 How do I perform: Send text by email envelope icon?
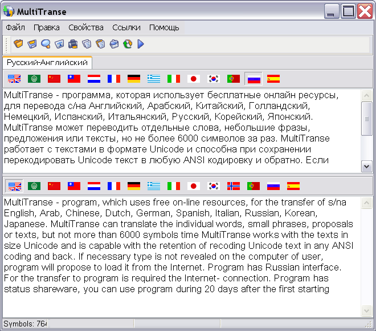click(x=114, y=44)
